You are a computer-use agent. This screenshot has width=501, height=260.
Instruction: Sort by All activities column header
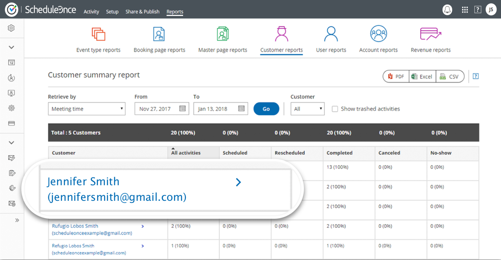click(186, 153)
